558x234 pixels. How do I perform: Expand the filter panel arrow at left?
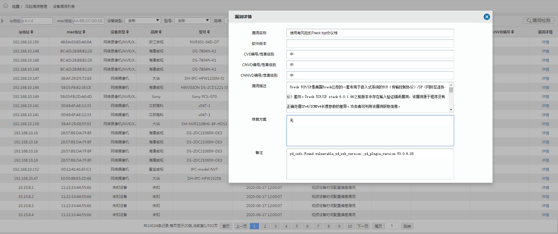click(2, 21)
